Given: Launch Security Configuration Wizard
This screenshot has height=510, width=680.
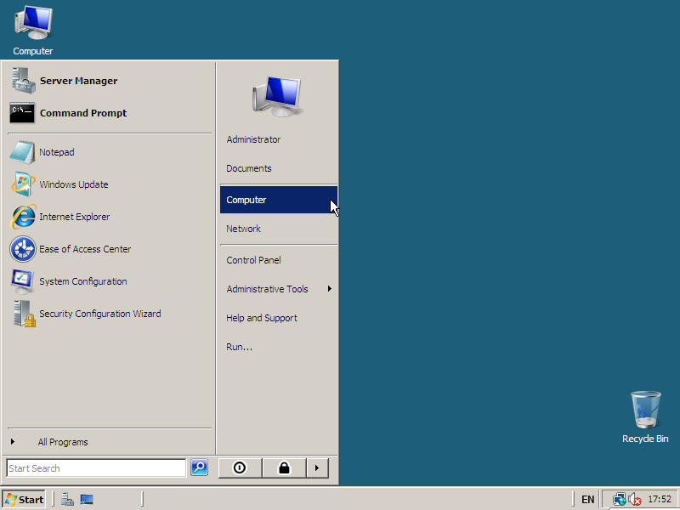Looking at the screenshot, I should 99,314.
